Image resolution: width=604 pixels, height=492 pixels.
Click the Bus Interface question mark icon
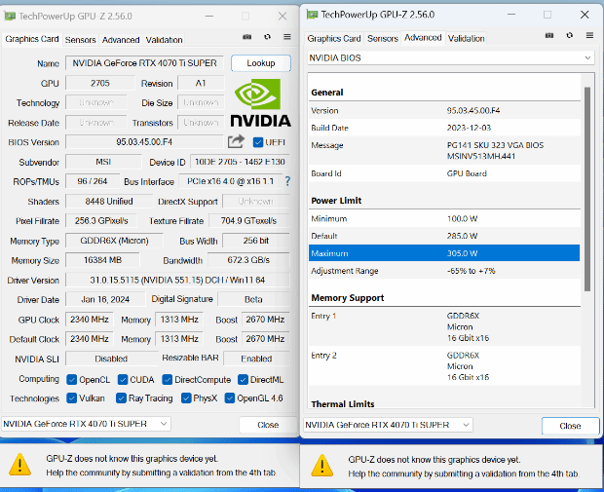[x=287, y=181]
